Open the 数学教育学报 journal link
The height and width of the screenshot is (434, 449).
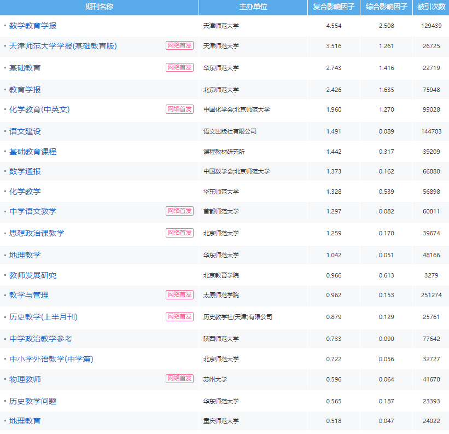click(33, 26)
